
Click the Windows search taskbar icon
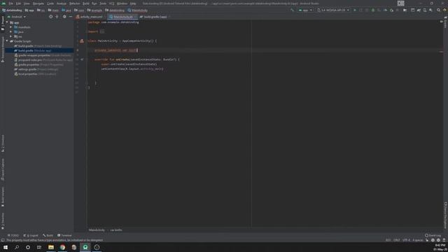[17, 247]
